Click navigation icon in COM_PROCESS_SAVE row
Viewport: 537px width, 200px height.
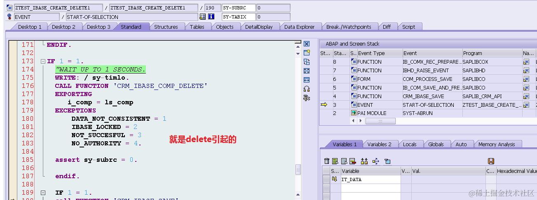[x=526, y=79]
